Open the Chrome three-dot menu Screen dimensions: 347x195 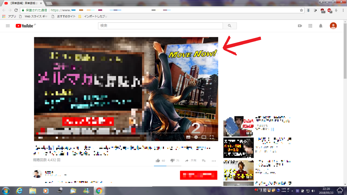tap(343, 10)
